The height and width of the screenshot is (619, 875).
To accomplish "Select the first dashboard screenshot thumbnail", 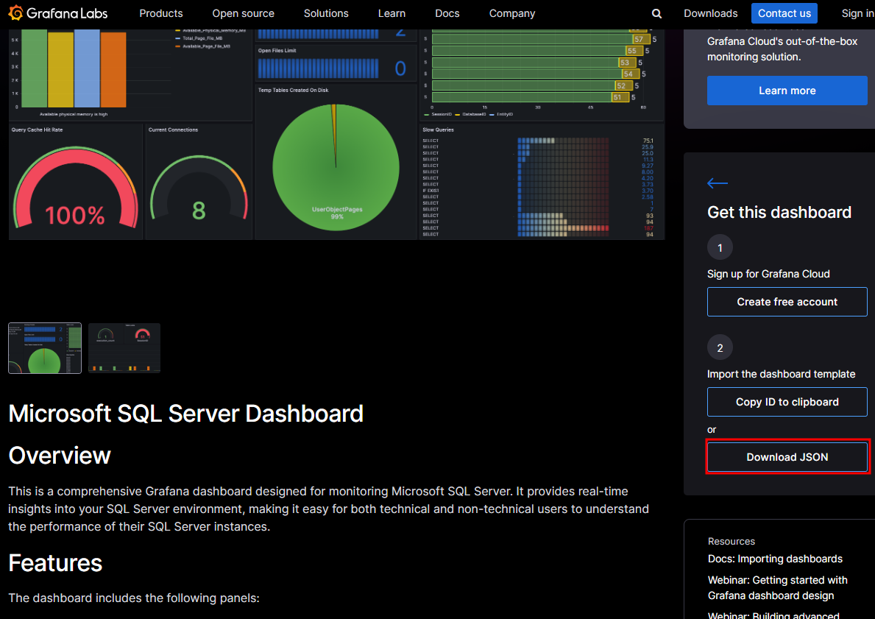I will click(45, 347).
